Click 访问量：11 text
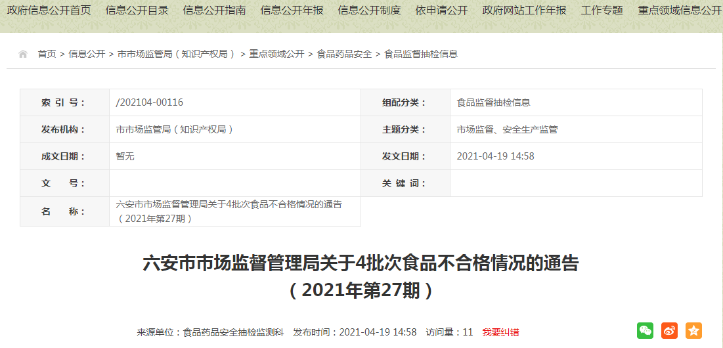 click(449, 332)
